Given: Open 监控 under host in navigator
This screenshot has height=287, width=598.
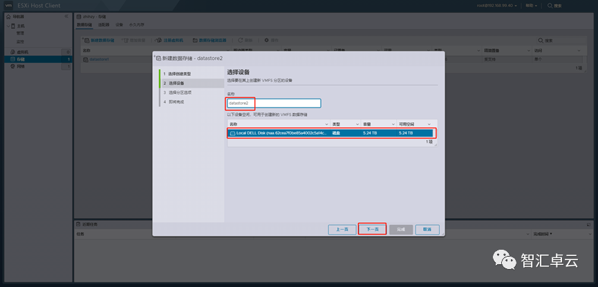Looking at the screenshot, I should click(x=20, y=41).
